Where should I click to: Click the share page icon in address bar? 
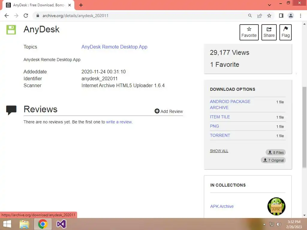coord(260,16)
